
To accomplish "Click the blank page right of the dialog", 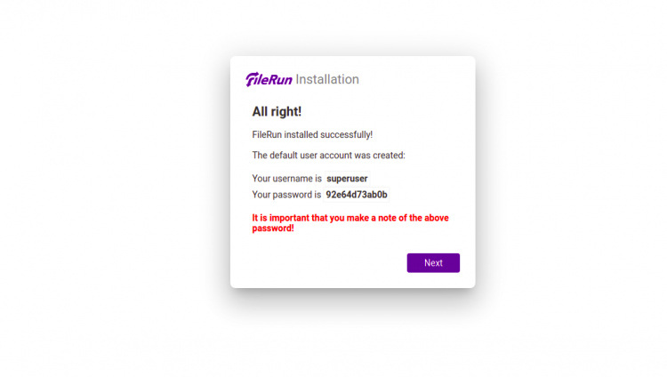I will click(569, 178).
